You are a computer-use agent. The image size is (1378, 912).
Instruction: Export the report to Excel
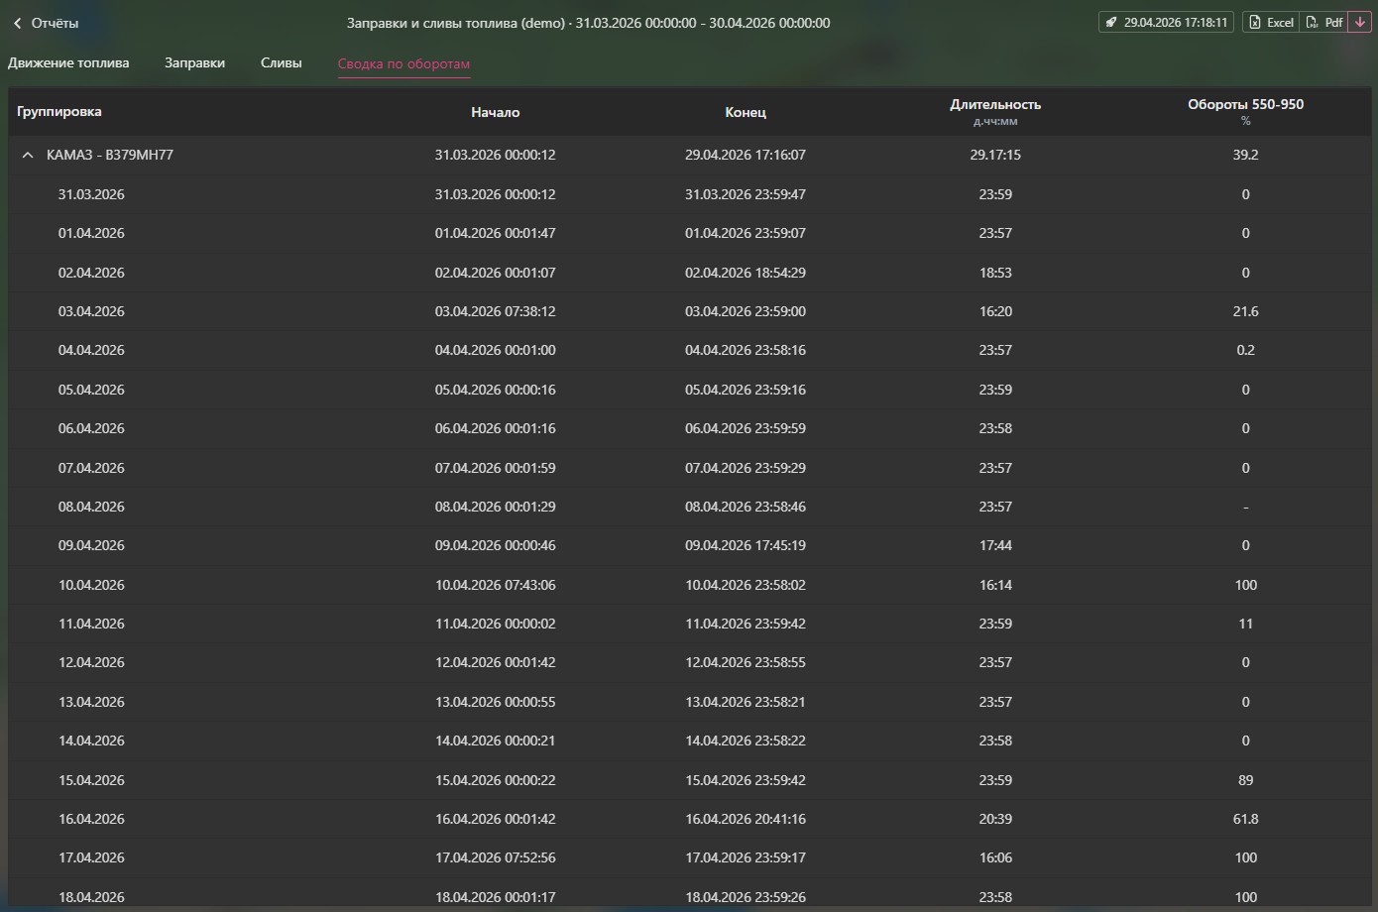click(1270, 23)
